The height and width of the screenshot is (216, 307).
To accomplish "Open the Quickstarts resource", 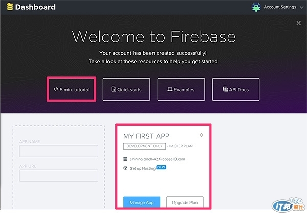I will (126, 90).
